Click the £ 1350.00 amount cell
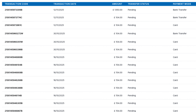This screenshot has width=196, height=112. click(x=117, y=10)
